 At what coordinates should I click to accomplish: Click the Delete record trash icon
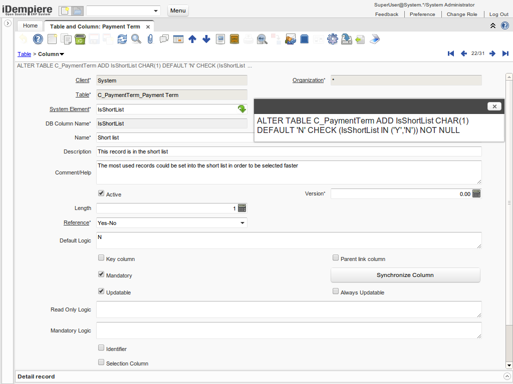point(80,39)
